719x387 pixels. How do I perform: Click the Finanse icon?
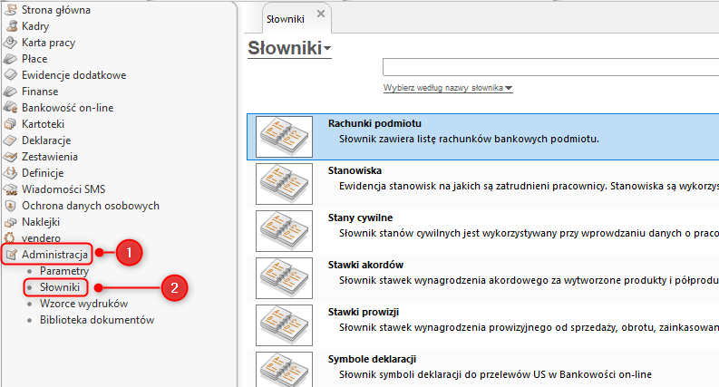[x=10, y=92]
